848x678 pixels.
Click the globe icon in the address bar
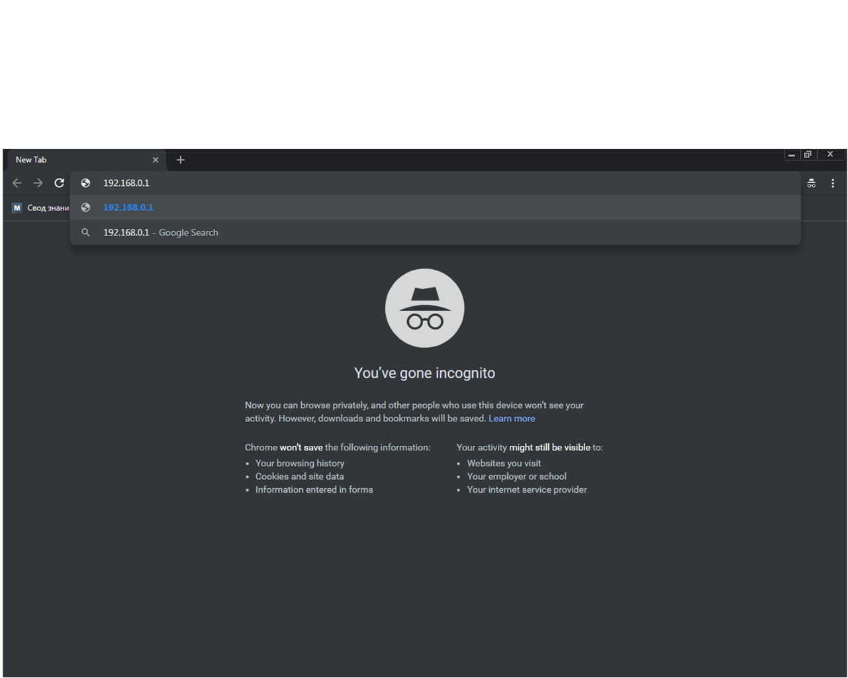[85, 183]
